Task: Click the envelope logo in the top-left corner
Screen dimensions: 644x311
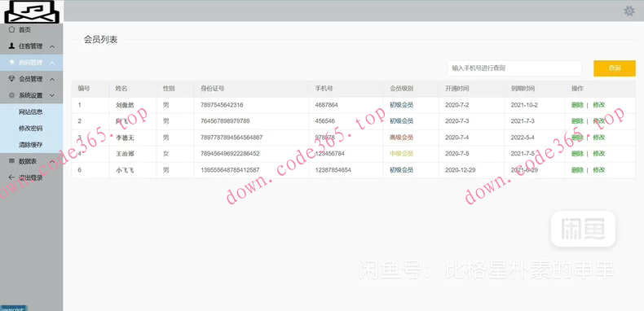Action: pos(32,11)
